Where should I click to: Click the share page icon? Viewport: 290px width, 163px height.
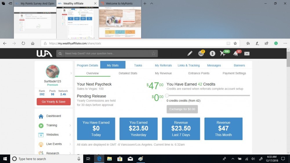tap(266, 43)
